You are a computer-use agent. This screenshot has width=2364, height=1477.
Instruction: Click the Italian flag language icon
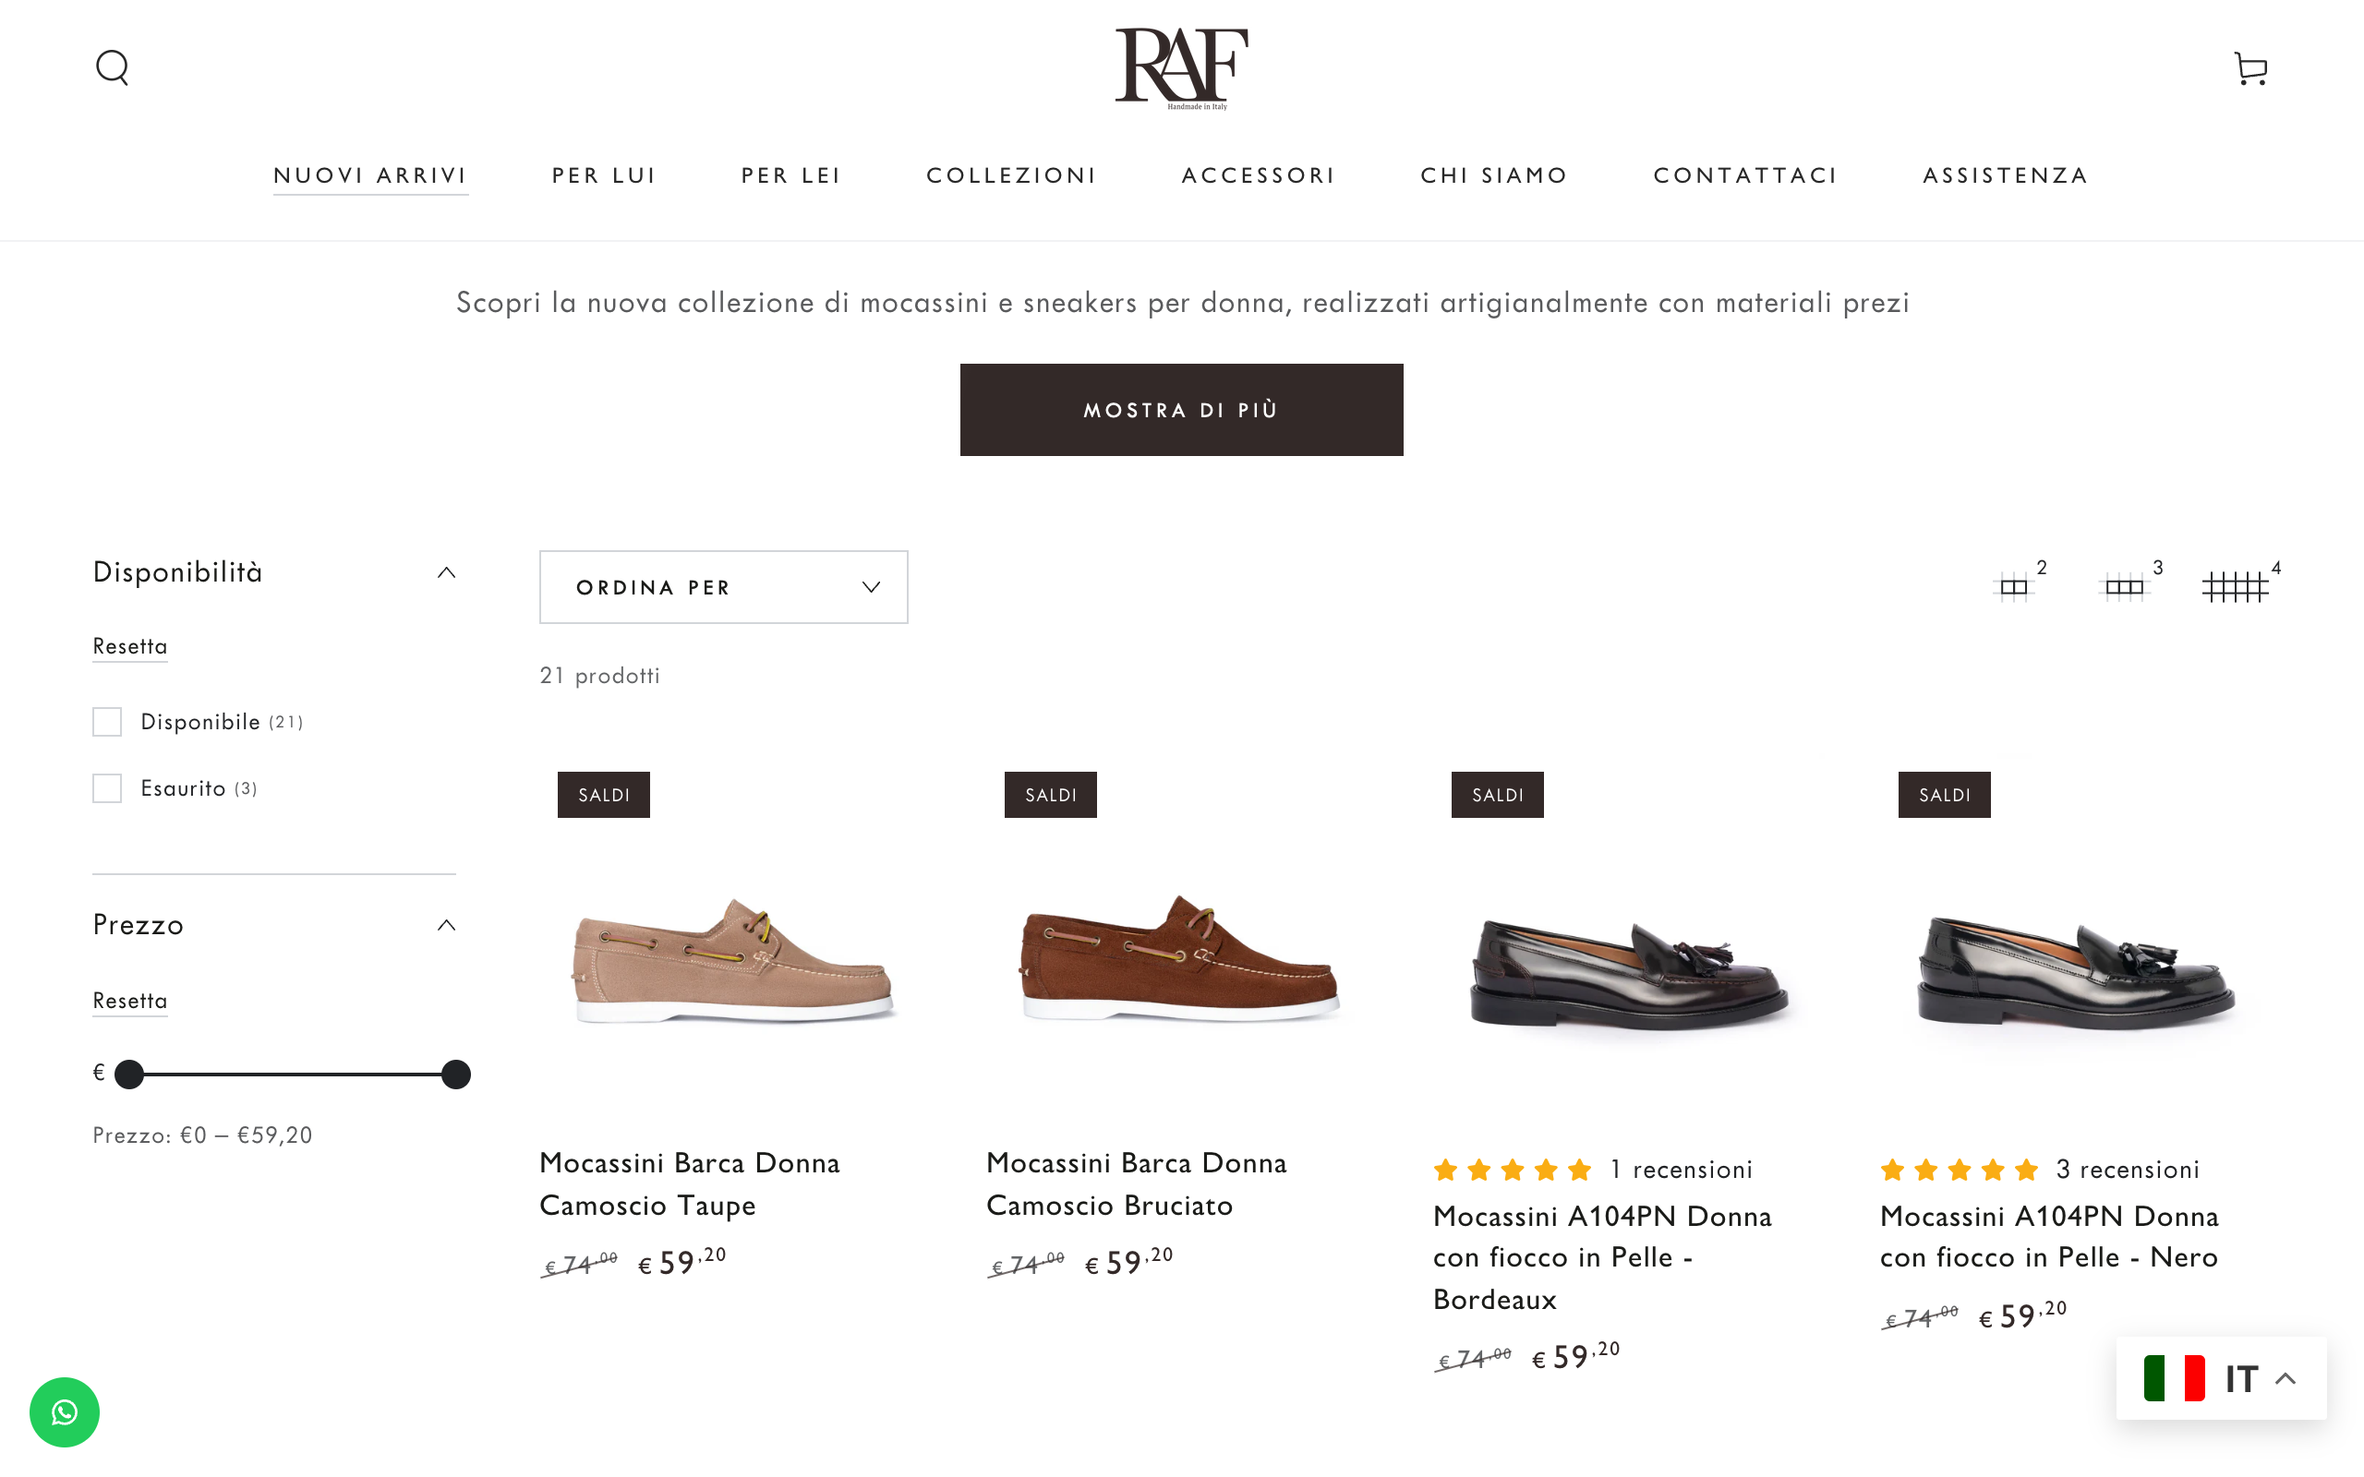2173,1378
